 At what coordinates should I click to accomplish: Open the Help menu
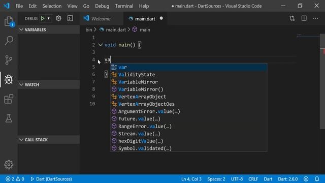tap(144, 6)
